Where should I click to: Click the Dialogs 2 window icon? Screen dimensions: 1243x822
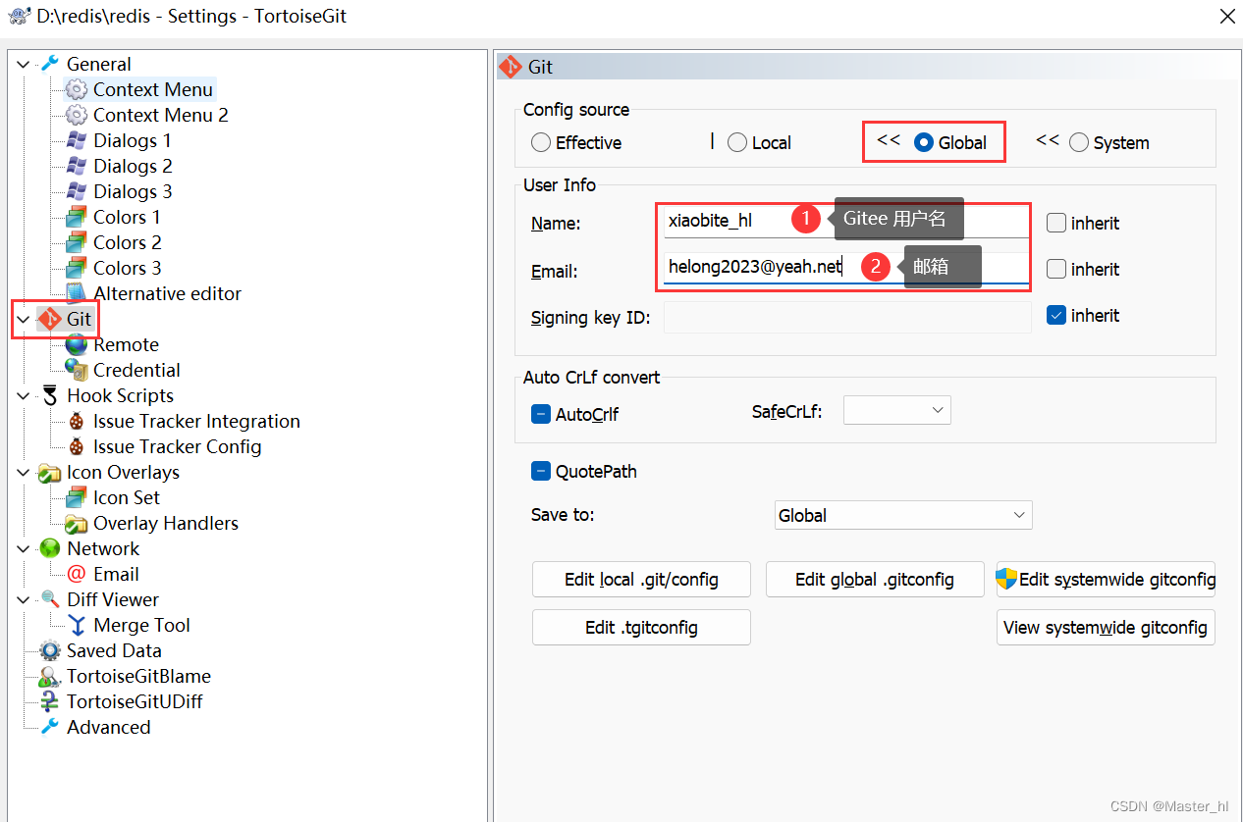[76, 166]
